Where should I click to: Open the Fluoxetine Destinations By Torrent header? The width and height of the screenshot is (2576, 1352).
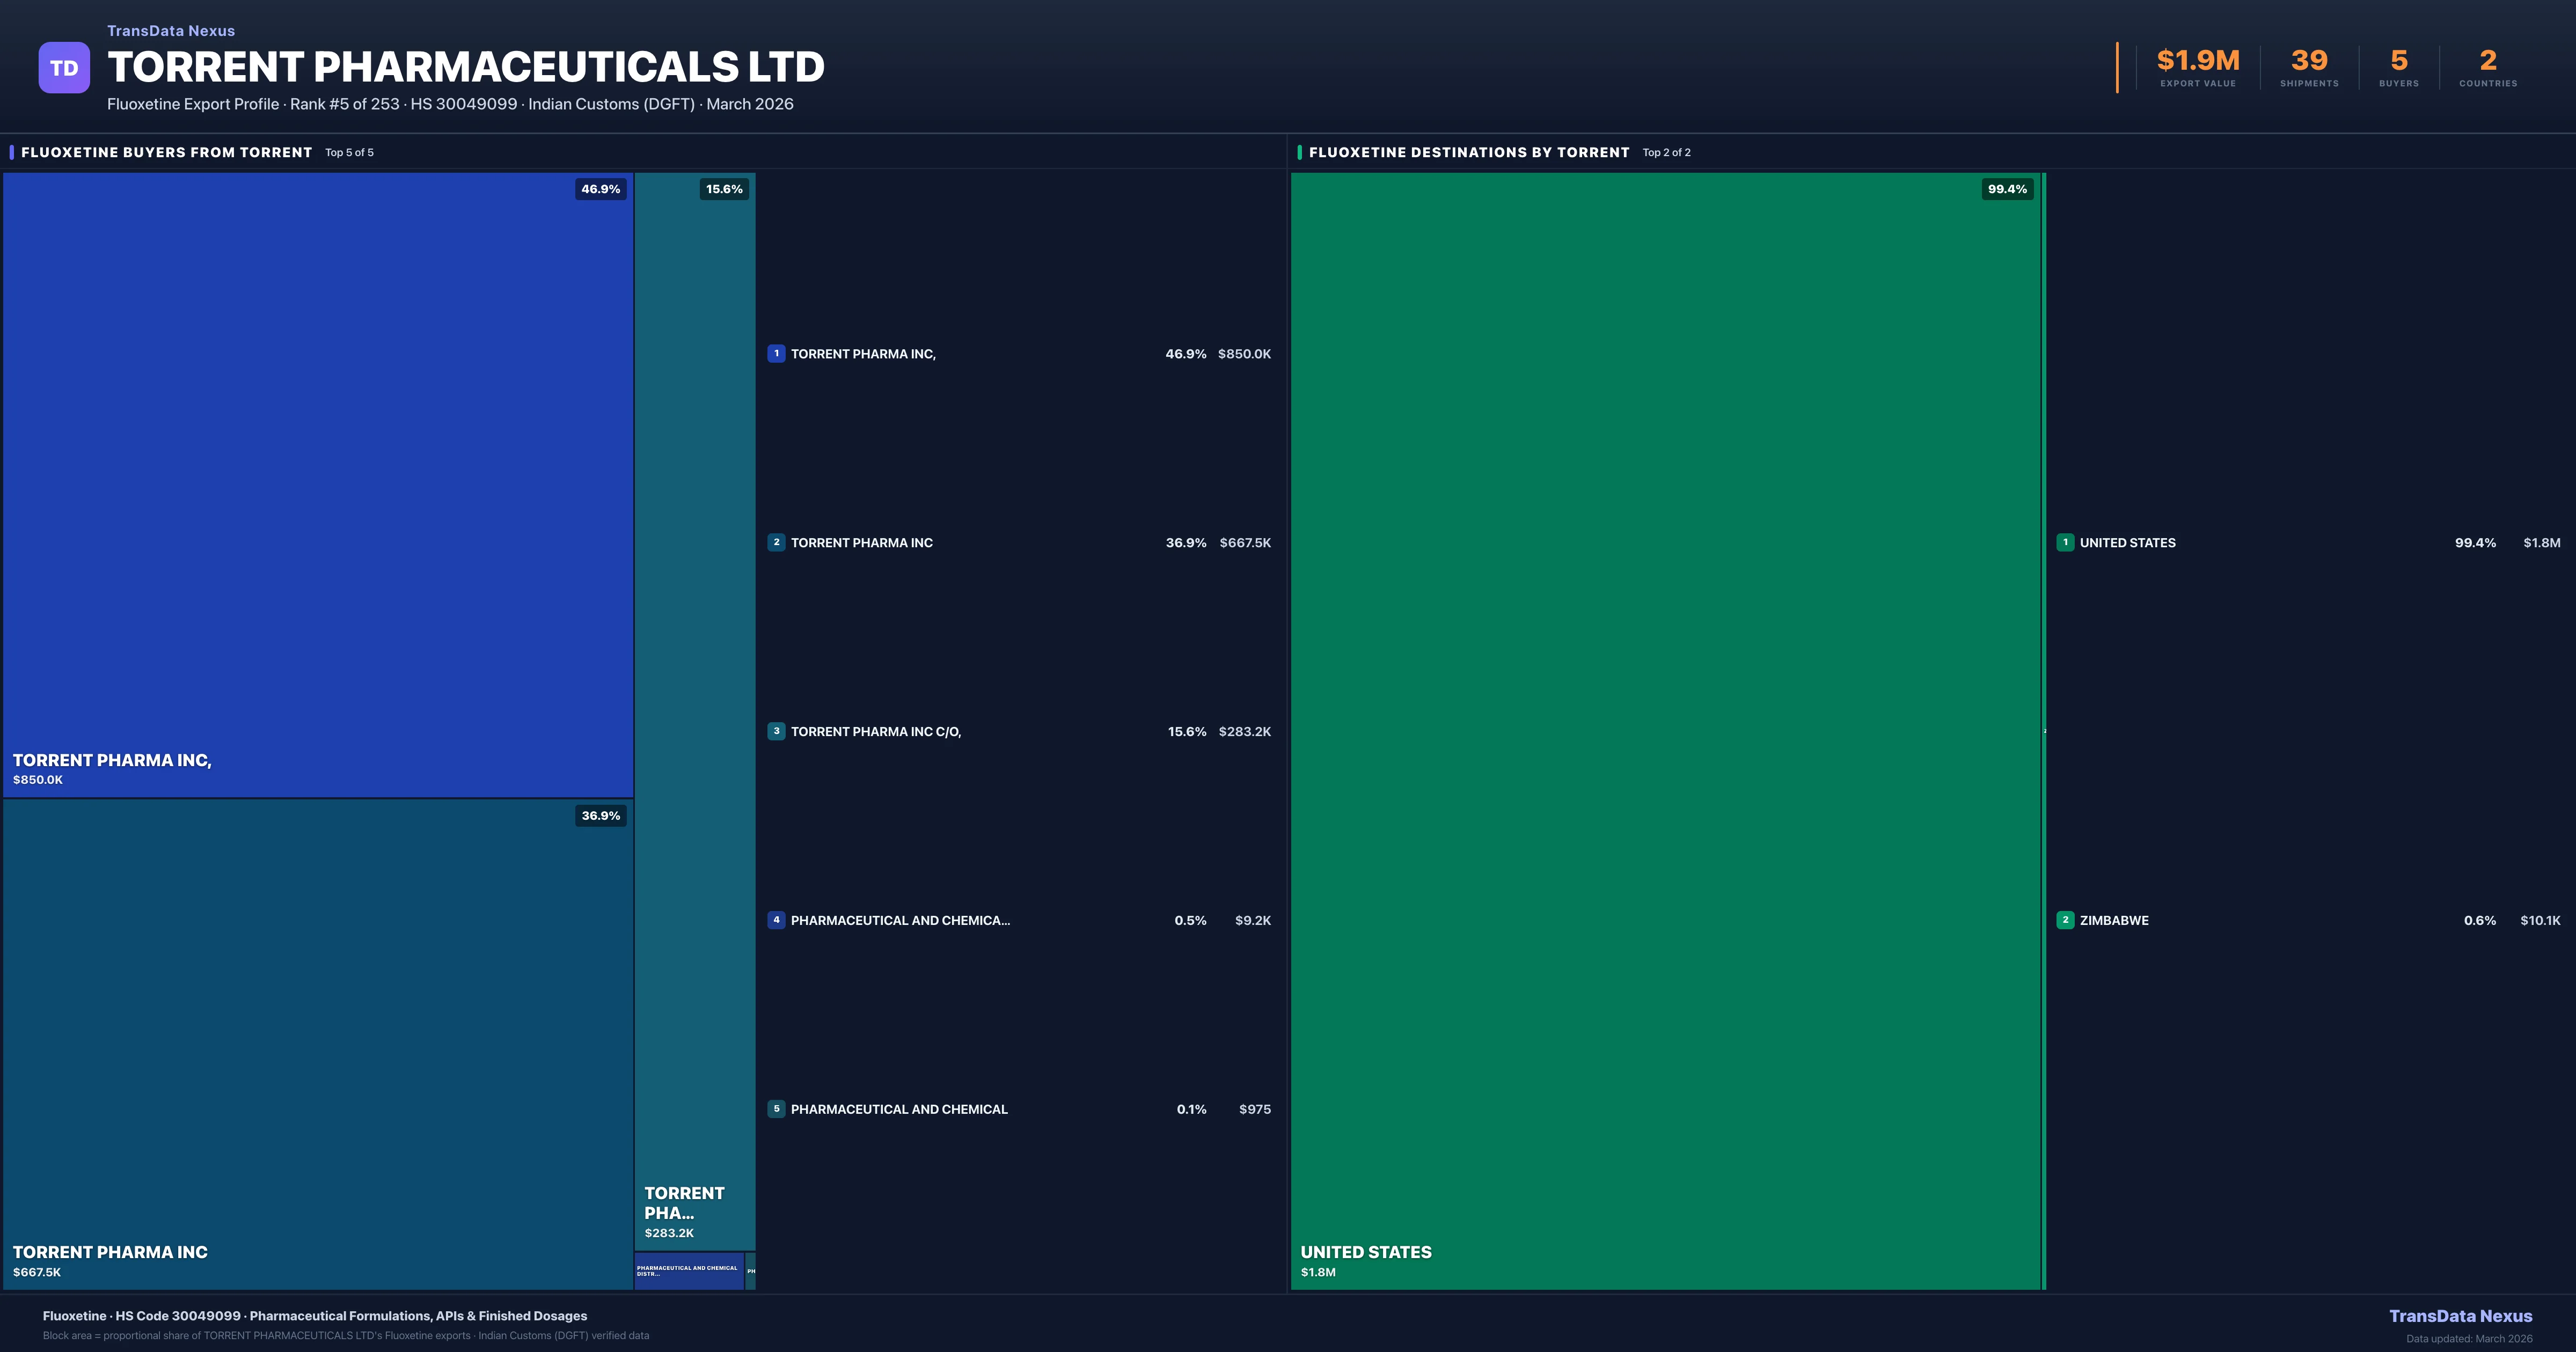coord(1468,152)
